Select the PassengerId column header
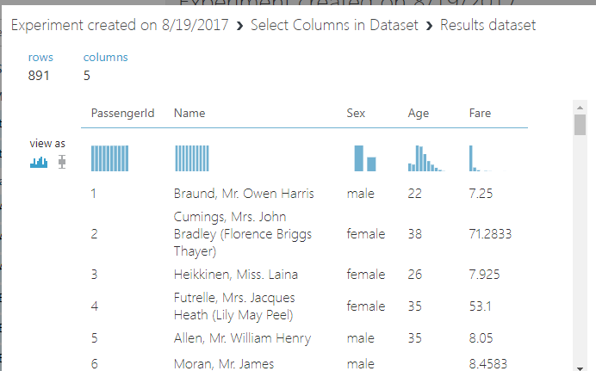Screen dimensions: 596x371 tap(122, 113)
